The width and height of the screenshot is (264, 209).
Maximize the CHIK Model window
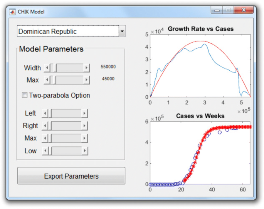pyautogui.click(x=228, y=10)
